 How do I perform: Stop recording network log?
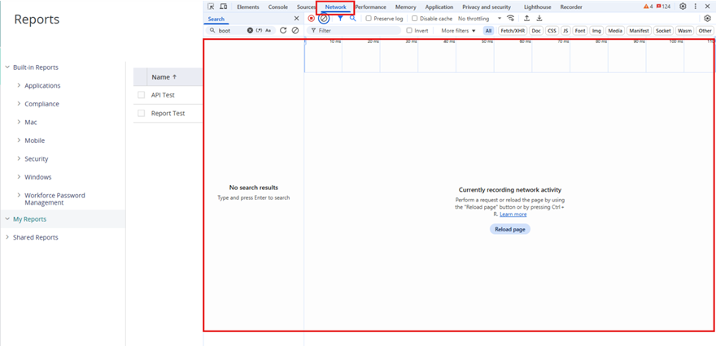tap(311, 19)
